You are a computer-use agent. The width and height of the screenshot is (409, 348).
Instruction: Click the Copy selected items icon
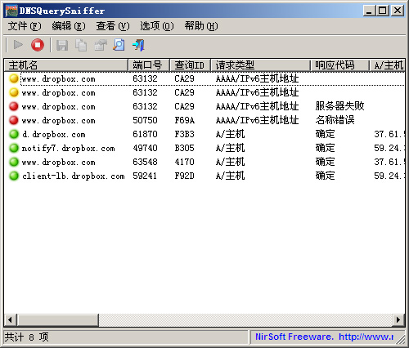[81, 45]
